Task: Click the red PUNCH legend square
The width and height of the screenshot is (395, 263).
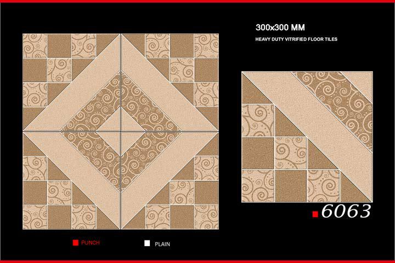Action: pos(75,243)
